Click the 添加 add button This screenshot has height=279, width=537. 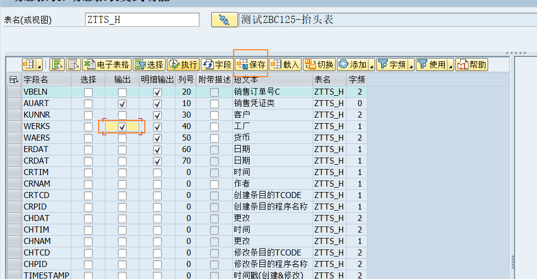pyautogui.click(x=353, y=65)
